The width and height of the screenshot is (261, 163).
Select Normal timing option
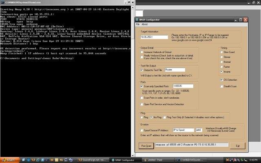click(x=221, y=62)
